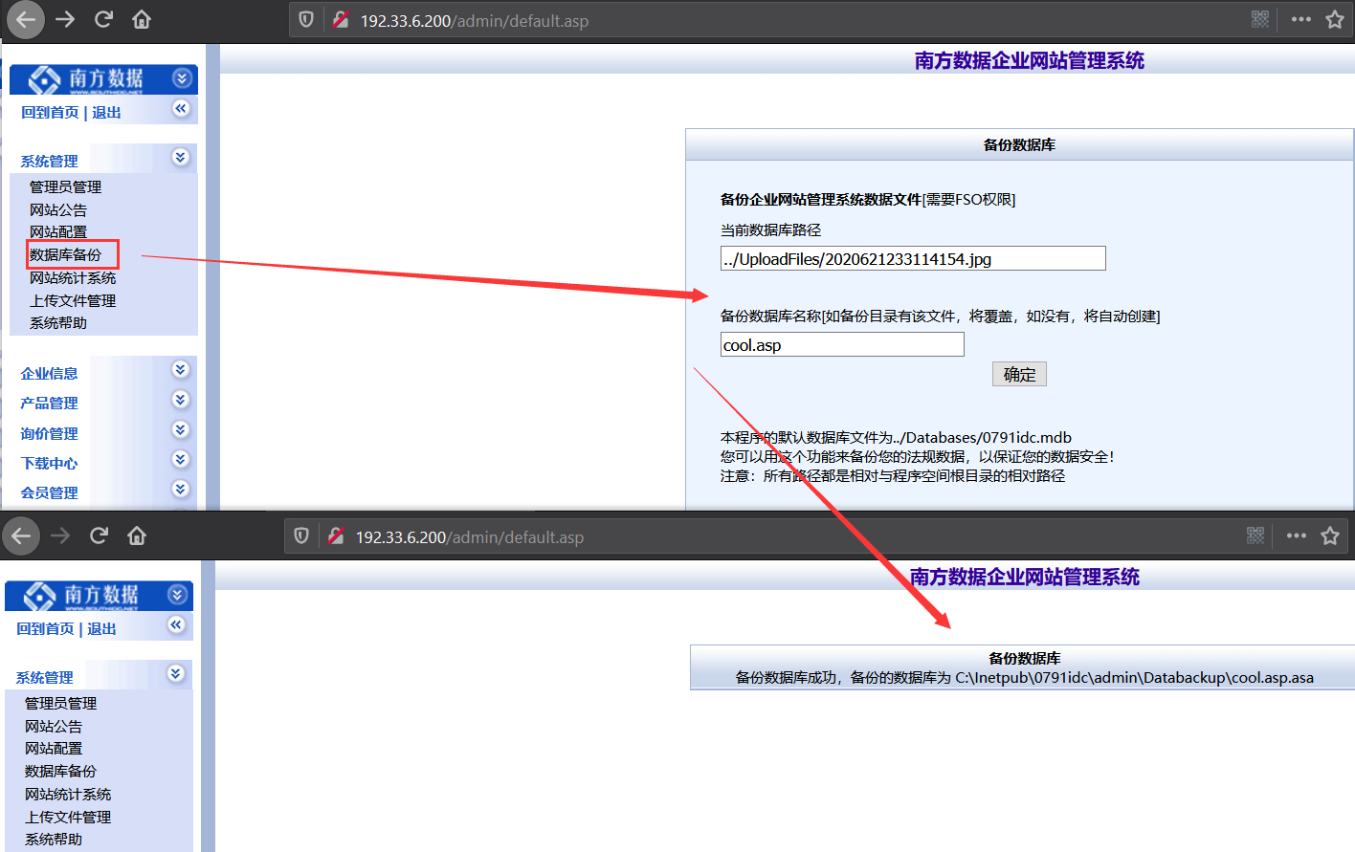Click 退出 to log out in top window
The height and width of the screenshot is (852, 1355).
[106, 113]
